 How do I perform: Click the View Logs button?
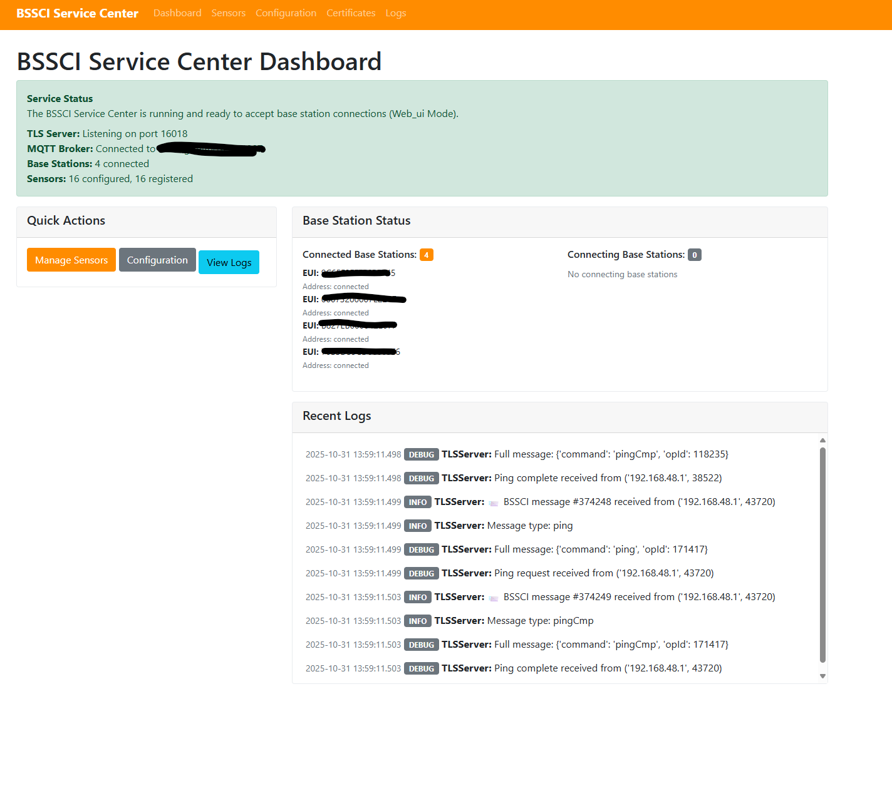coord(229,262)
